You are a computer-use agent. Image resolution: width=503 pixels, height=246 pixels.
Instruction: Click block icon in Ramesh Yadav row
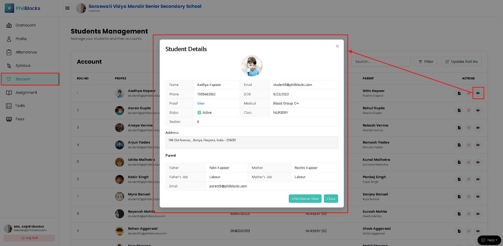coord(469,145)
